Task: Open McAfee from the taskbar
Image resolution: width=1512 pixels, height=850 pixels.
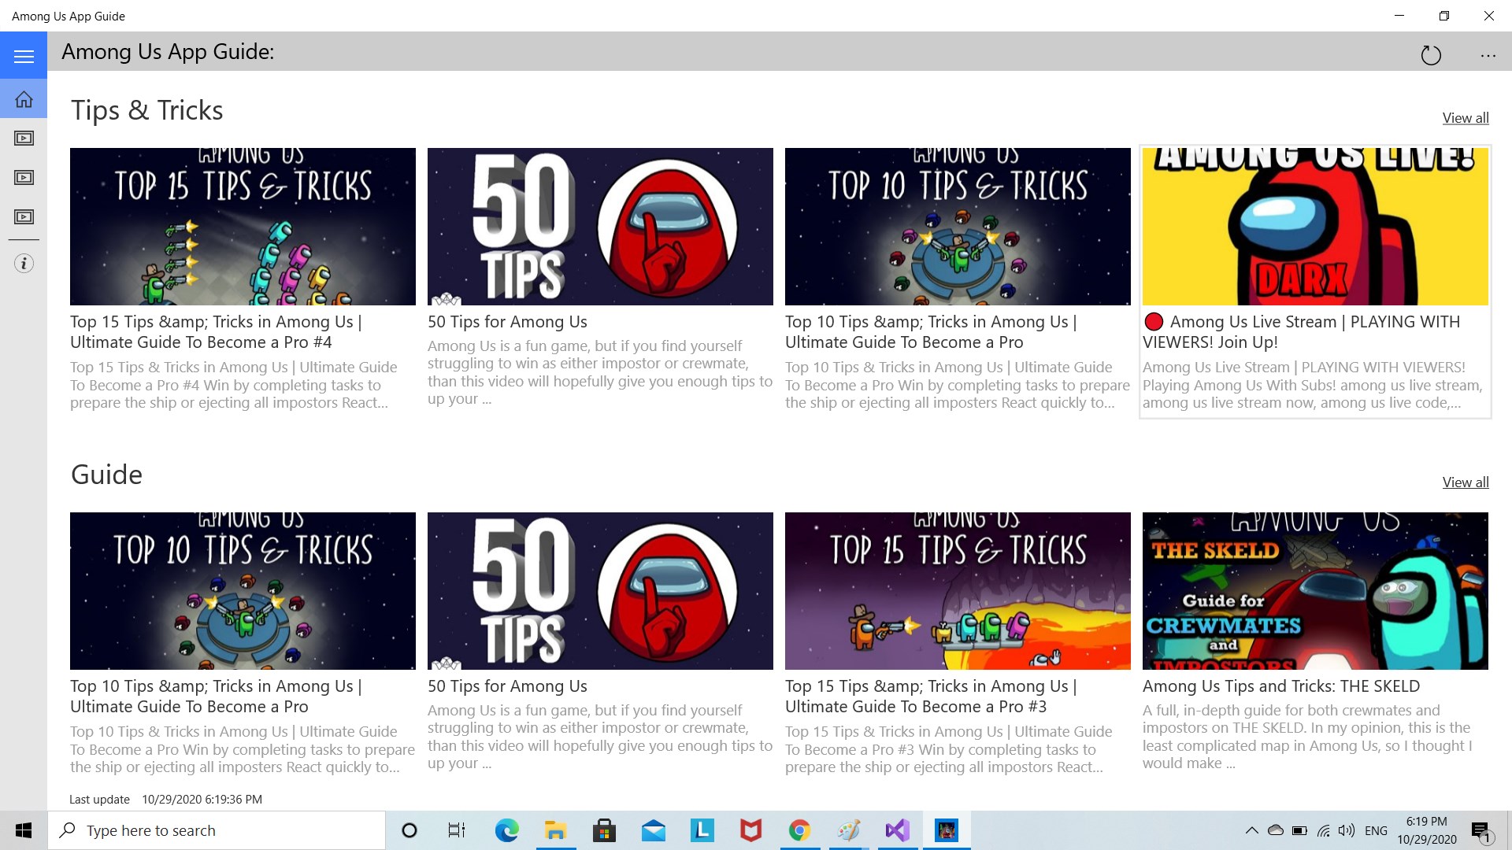Action: pos(750,830)
